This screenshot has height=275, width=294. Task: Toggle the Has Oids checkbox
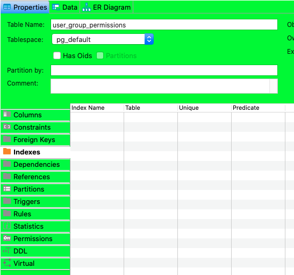point(57,55)
